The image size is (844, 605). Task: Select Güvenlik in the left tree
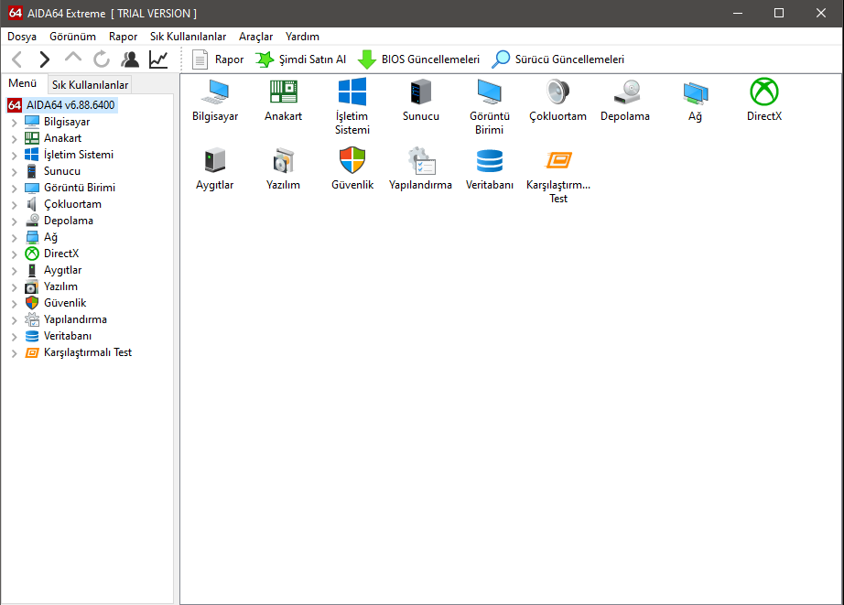[65, 303]
